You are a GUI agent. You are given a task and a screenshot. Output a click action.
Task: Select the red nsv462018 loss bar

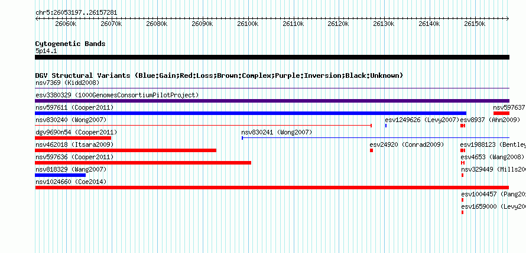[126, 150]
